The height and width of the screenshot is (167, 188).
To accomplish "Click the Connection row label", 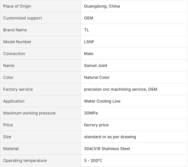I will (14, 54).
